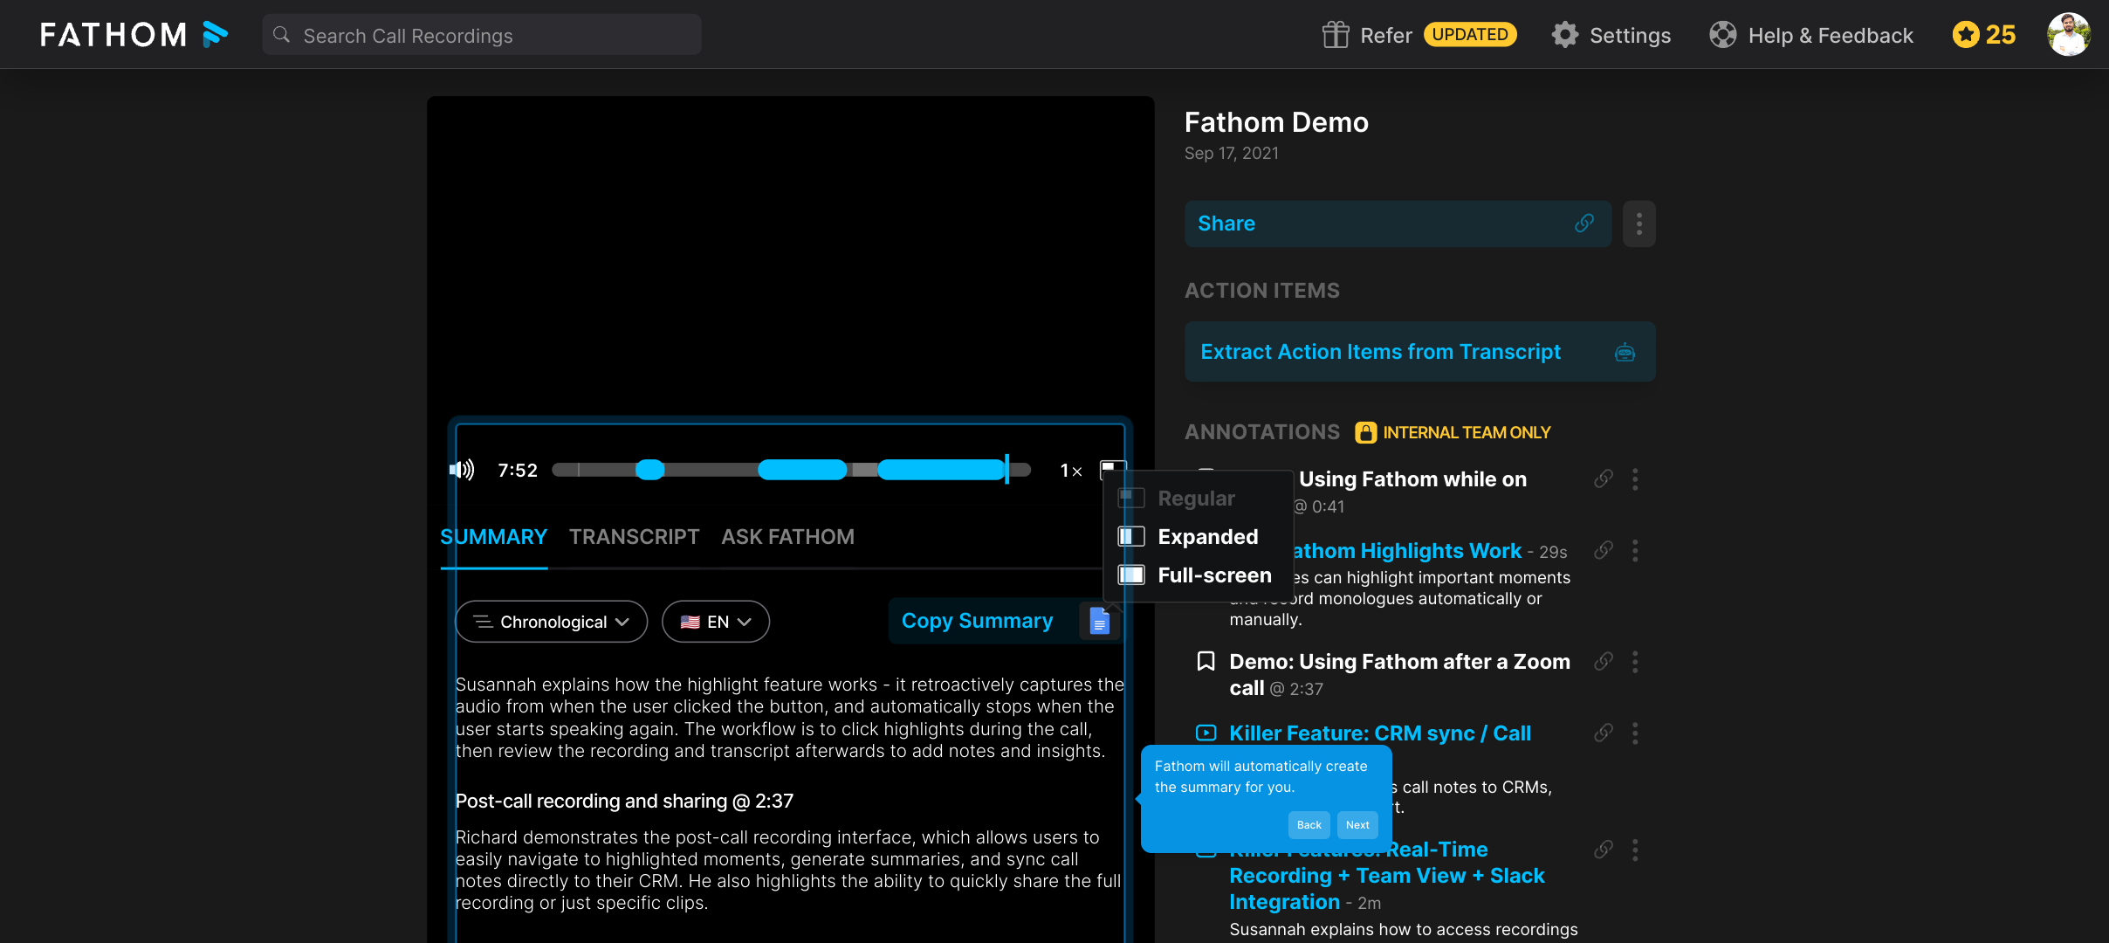Copy link for Fathom Highlights Work annotation
2109x943 pixels.
coord(1604,550)
